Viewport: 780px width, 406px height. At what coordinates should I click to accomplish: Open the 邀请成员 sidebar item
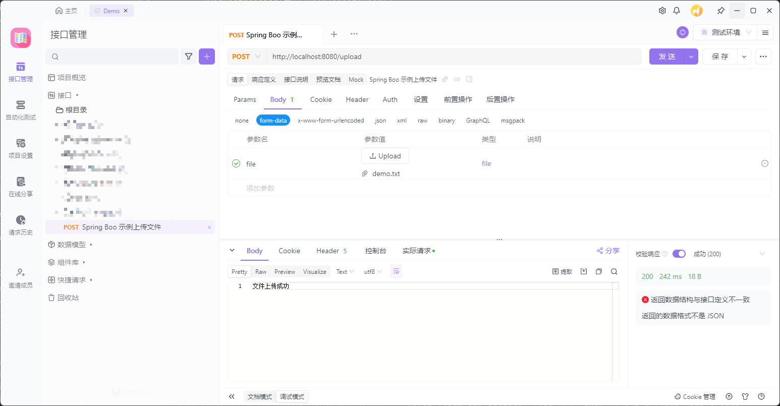21,278
